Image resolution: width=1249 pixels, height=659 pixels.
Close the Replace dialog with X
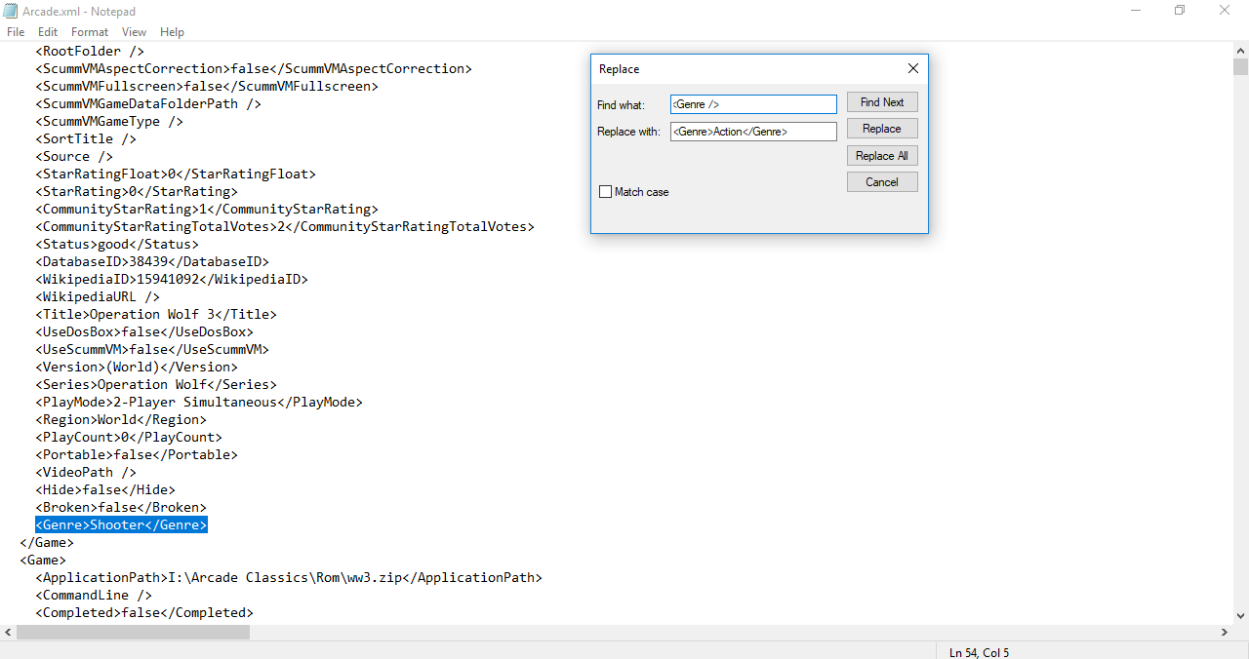click(912, 69)
